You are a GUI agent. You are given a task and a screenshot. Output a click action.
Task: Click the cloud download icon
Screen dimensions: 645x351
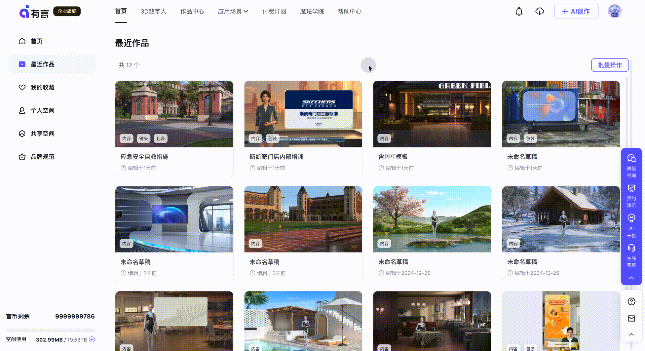click(x=540, y=12)
